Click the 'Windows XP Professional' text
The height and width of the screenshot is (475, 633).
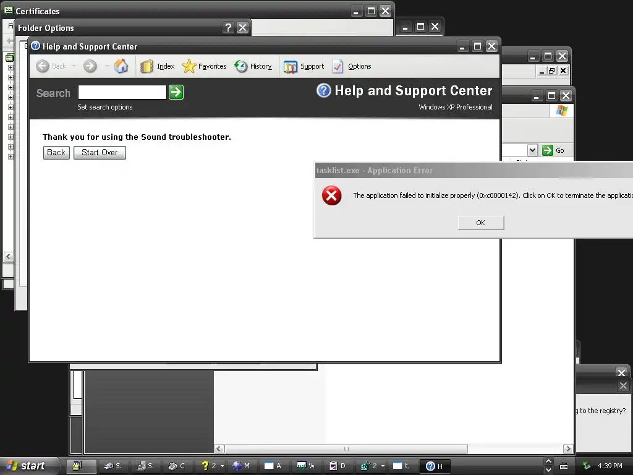(x=456, y=107)
